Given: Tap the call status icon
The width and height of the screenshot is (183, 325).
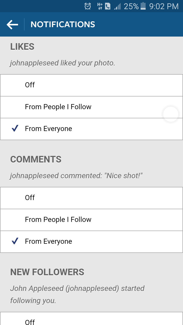Looking at the screenshot, I should (x=108, y=6).
